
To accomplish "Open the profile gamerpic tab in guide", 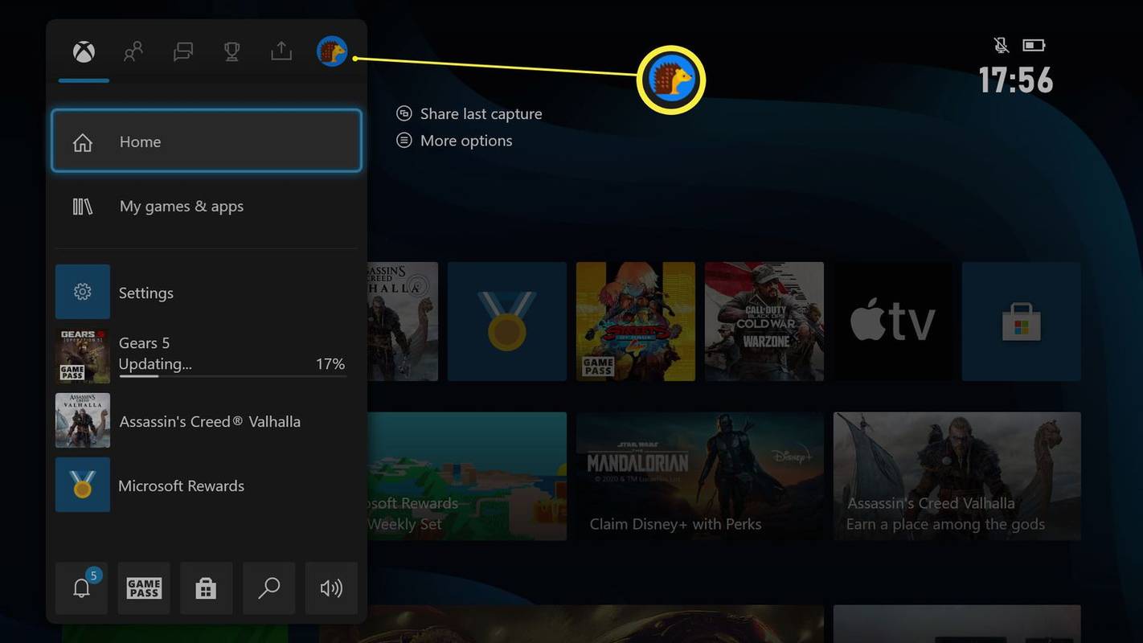I will coord(332,52).
